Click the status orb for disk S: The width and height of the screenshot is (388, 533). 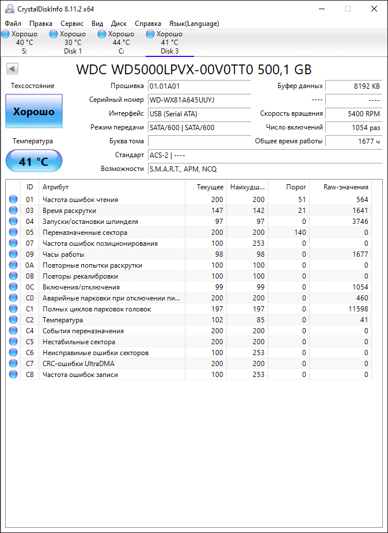coord(5,34)
